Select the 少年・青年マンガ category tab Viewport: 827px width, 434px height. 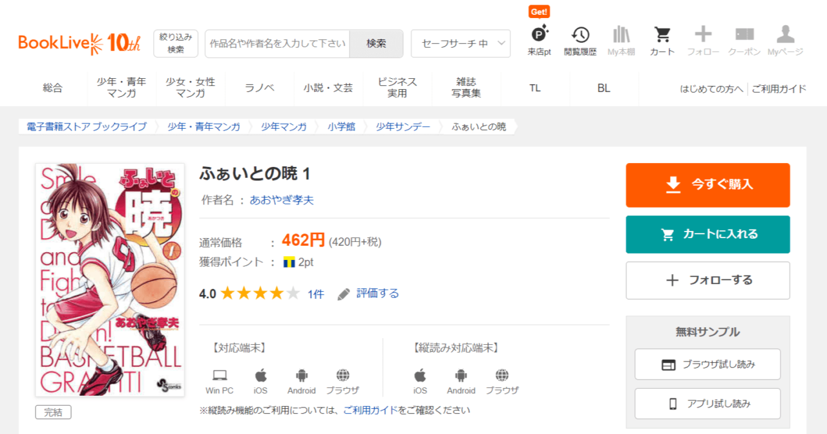[121, 88]
